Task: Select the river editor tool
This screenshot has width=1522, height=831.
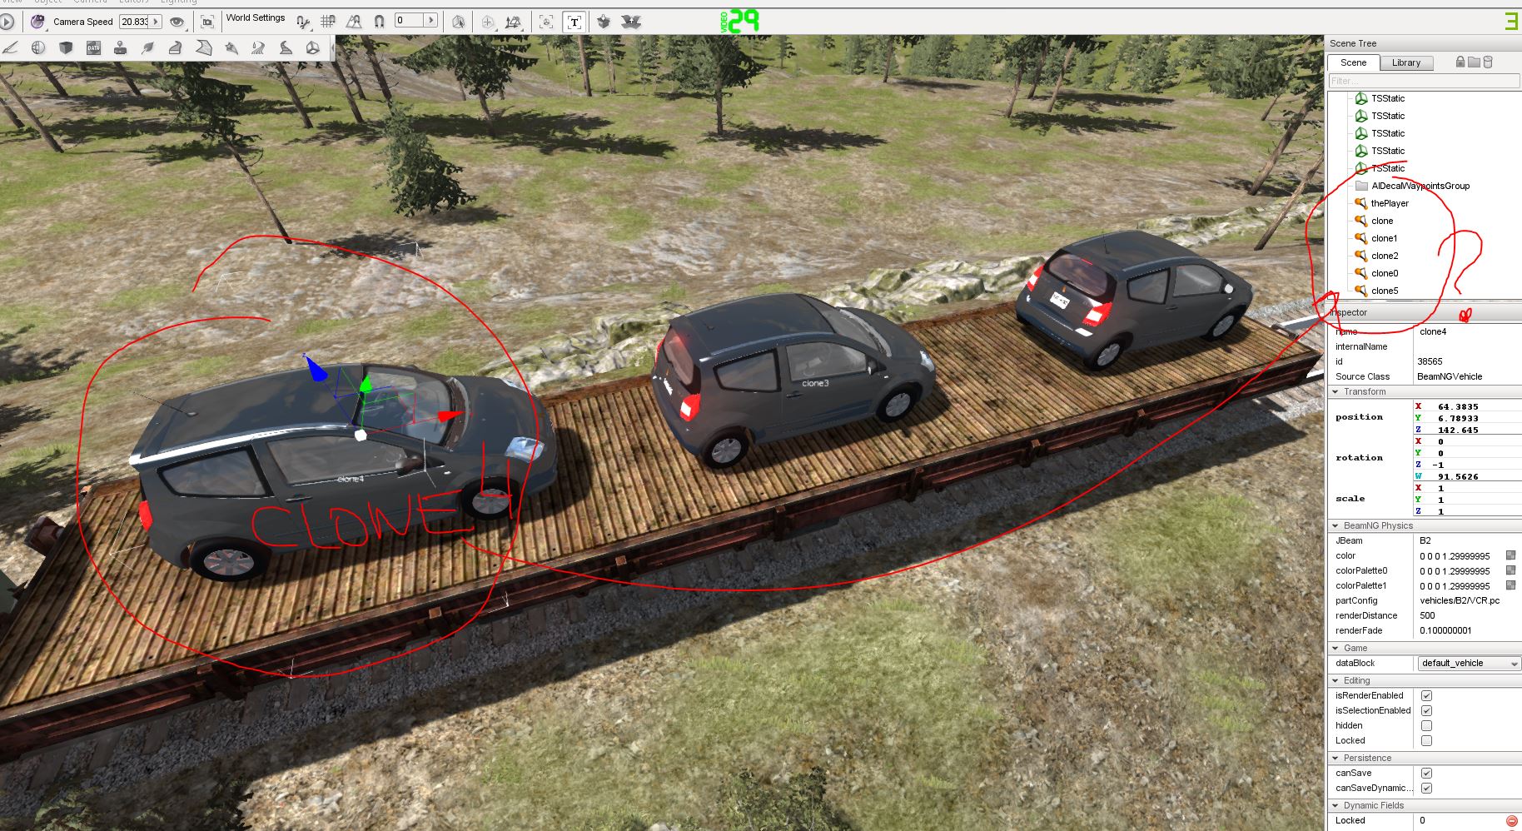Action: 258,48
